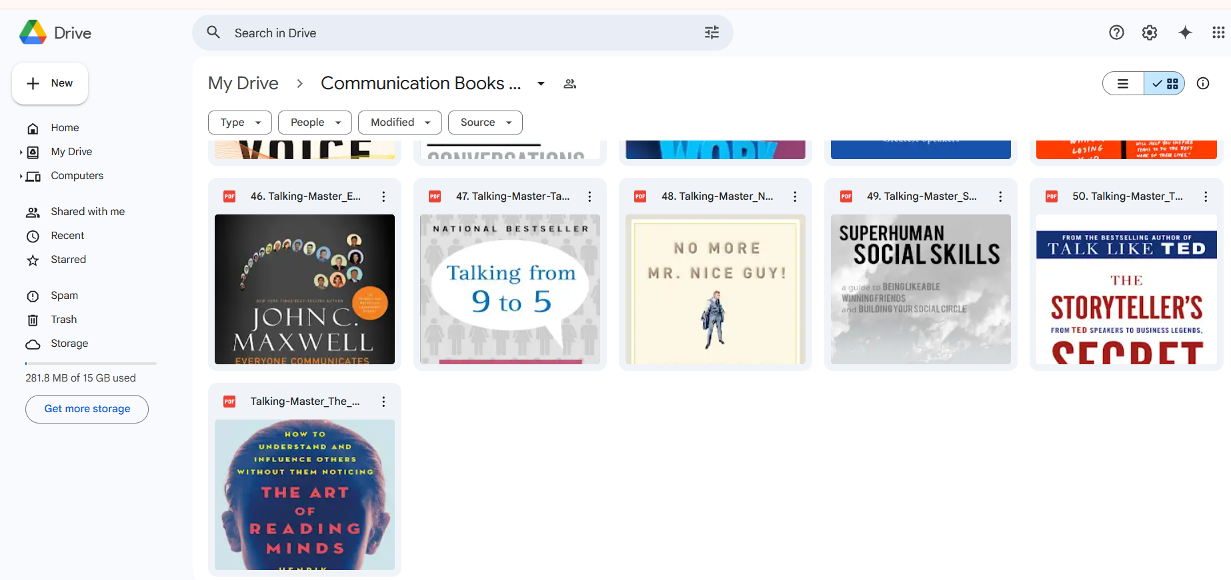Open more actions for file 50. Talking-Master_T

coord(1206,196)
